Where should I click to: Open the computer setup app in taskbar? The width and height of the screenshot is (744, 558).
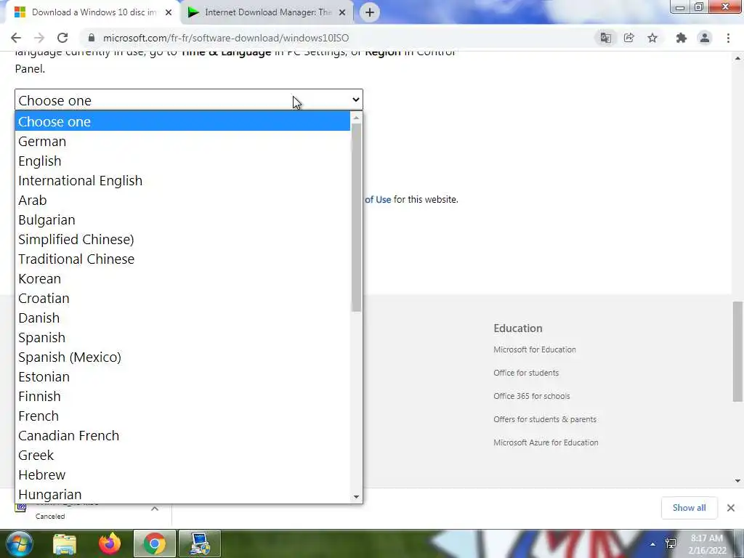(200, 543)
